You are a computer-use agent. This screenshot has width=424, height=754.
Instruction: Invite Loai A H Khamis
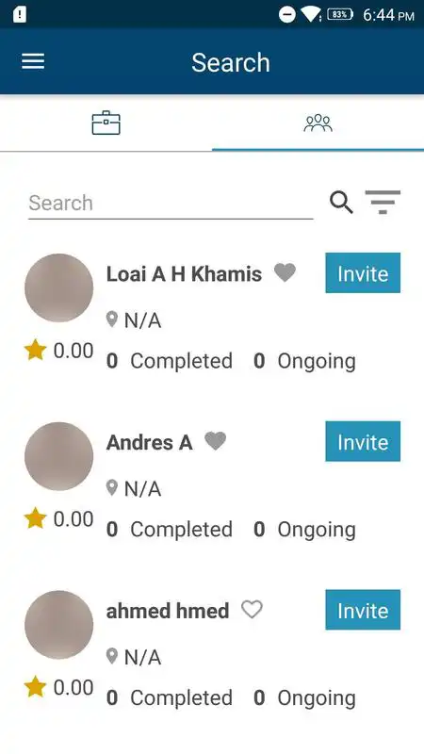click(363, 272)
